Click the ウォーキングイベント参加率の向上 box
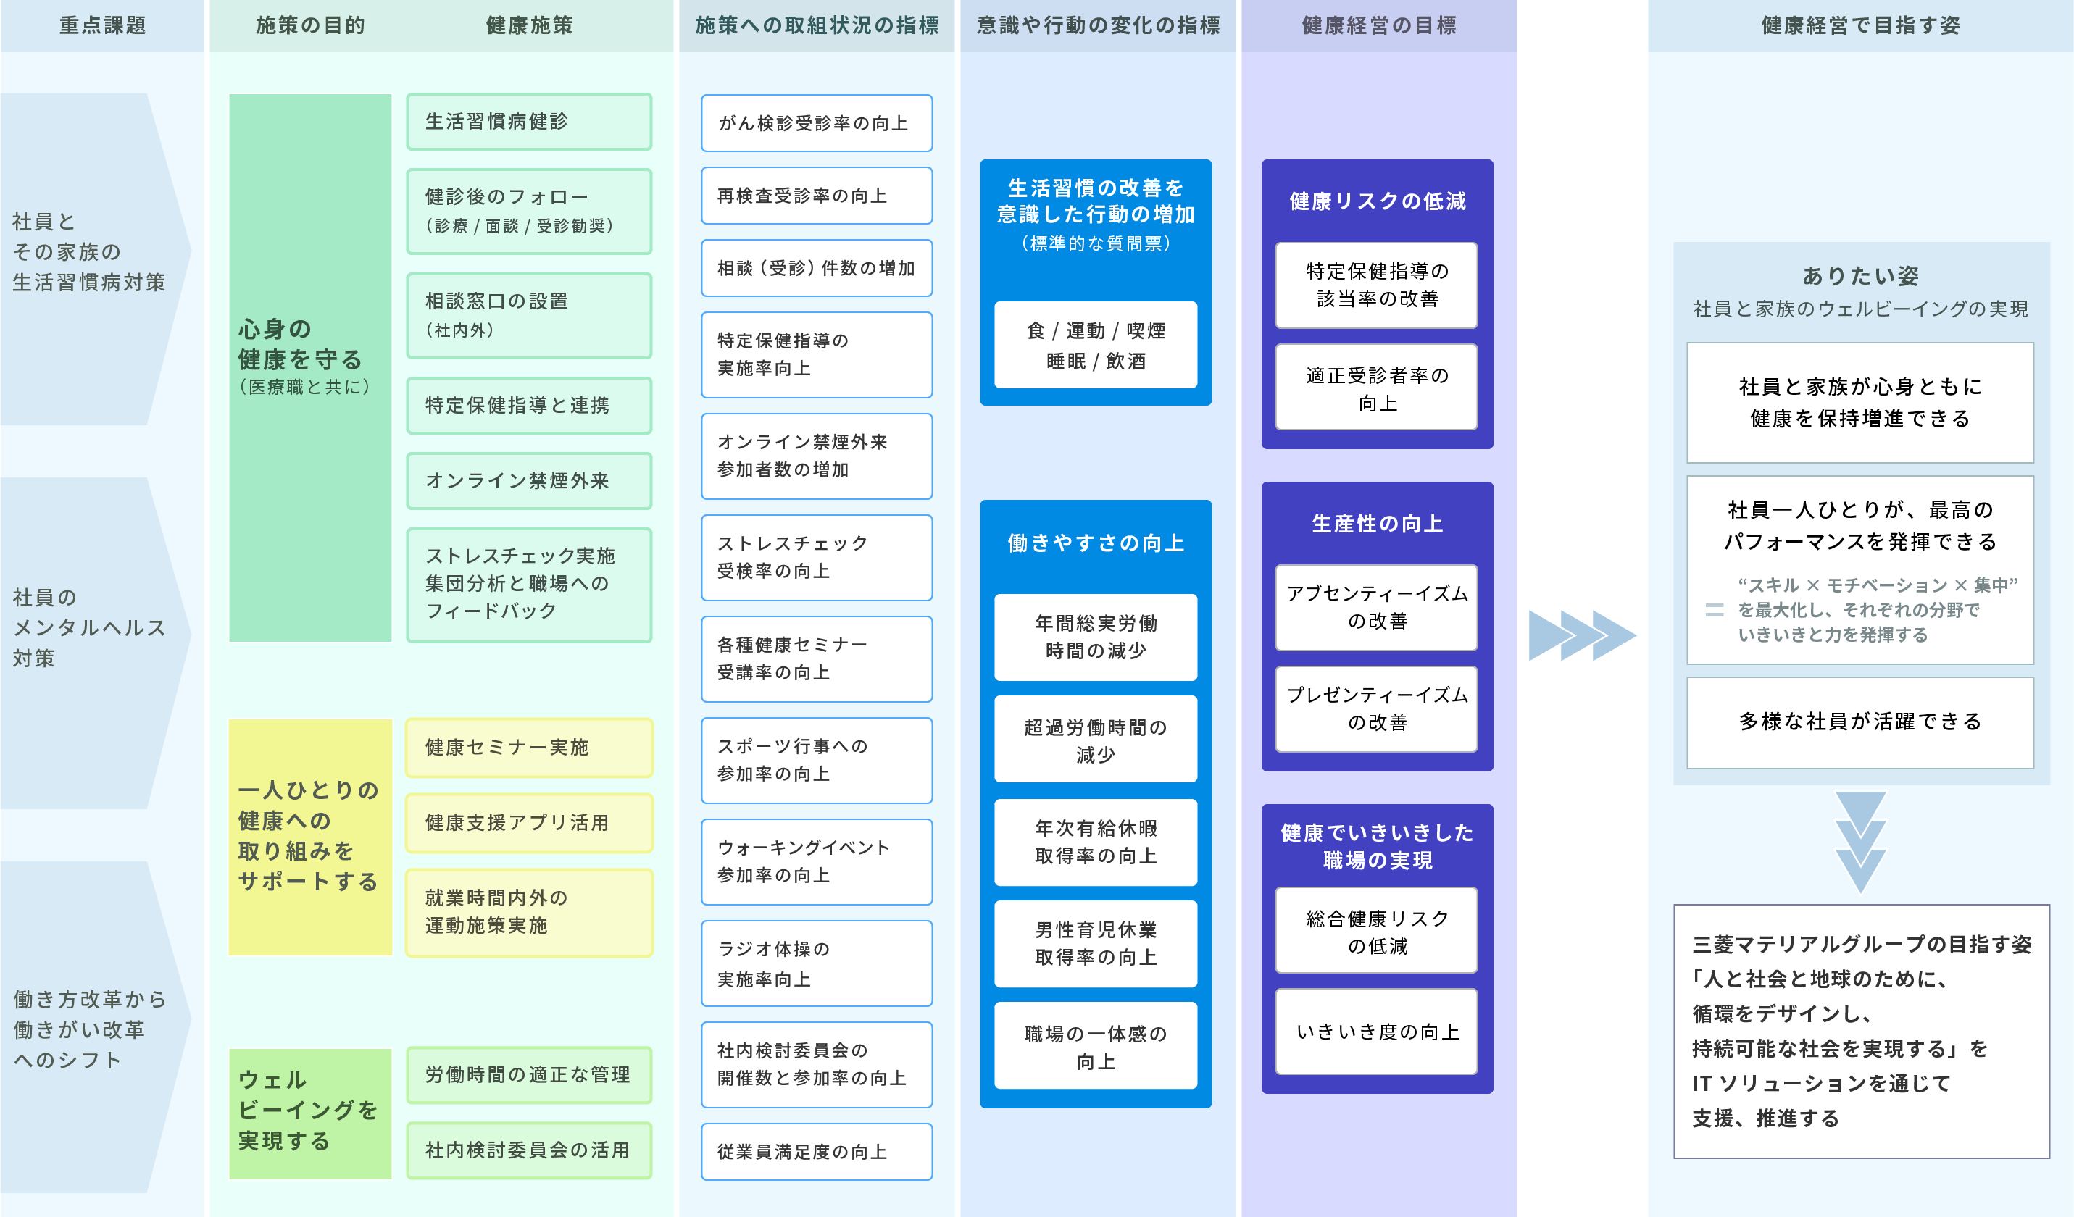Image resolution: width=2074 pixels, height=1217 pixels. click(x=817, y=861)
